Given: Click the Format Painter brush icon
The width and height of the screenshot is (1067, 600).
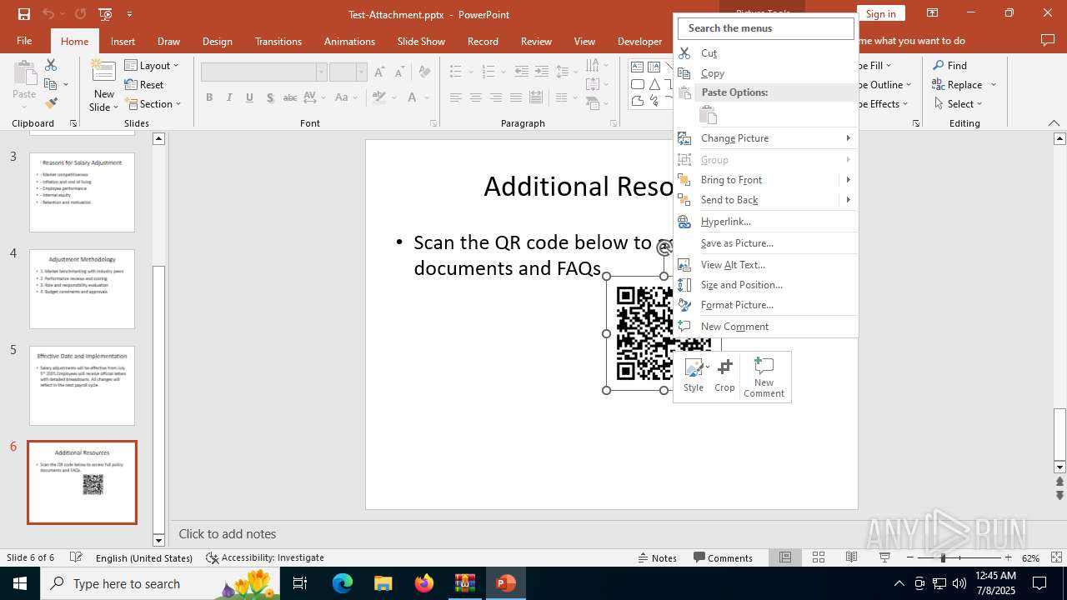Looking at the screenshot, I should (x=51, y=104).
